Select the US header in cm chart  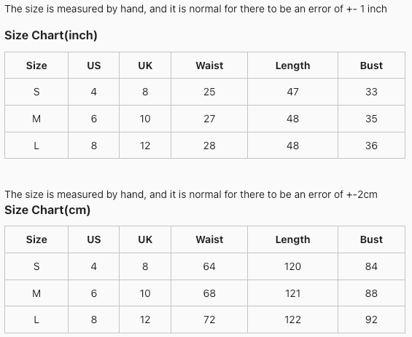pos(94,239)
